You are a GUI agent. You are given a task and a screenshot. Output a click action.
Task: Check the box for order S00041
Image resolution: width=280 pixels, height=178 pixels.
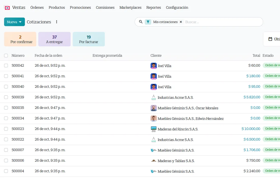point(6,76)
